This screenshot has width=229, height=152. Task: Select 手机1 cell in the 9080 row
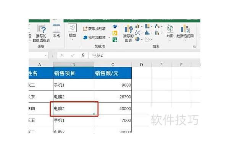point(74,85)
